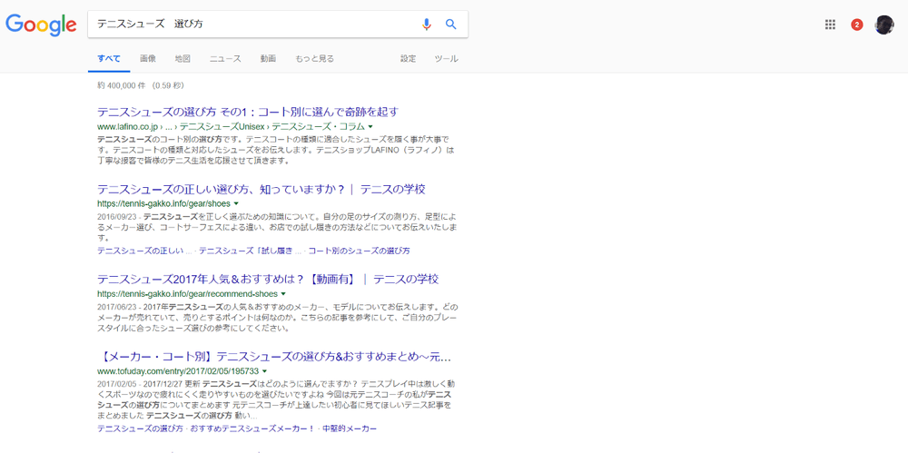Image resolution: width=908 pixels, height=453 pixels.
Task: Open the ツール search options
Action: point(446,59)
